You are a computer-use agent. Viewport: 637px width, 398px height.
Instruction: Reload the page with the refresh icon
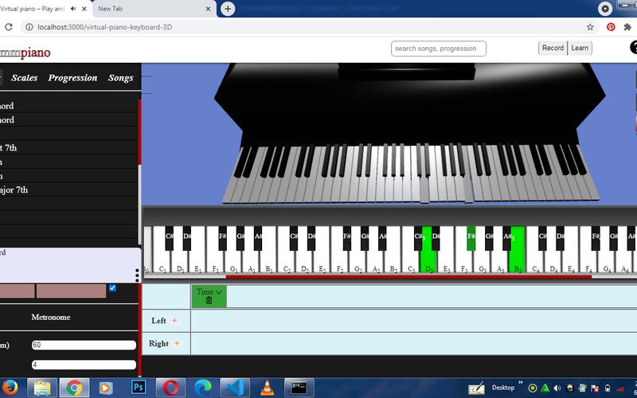coord(8,27)
